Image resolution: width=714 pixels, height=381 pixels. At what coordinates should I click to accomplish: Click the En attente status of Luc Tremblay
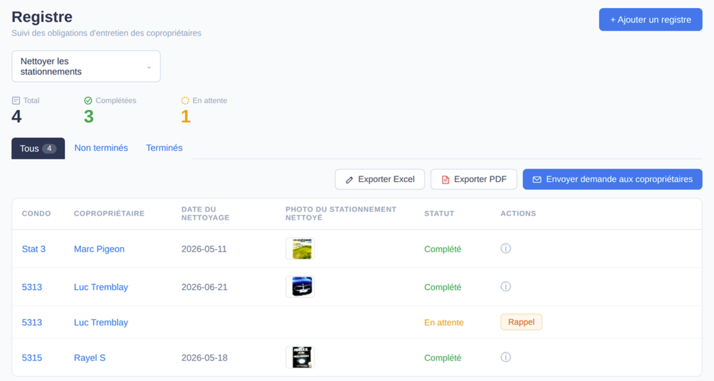[x=444, y=322]
